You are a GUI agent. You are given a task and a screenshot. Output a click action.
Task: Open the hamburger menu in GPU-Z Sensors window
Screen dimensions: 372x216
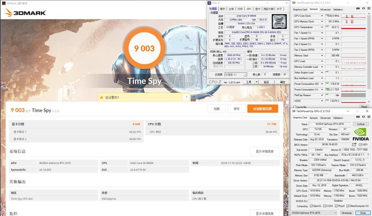click(369, 8)
